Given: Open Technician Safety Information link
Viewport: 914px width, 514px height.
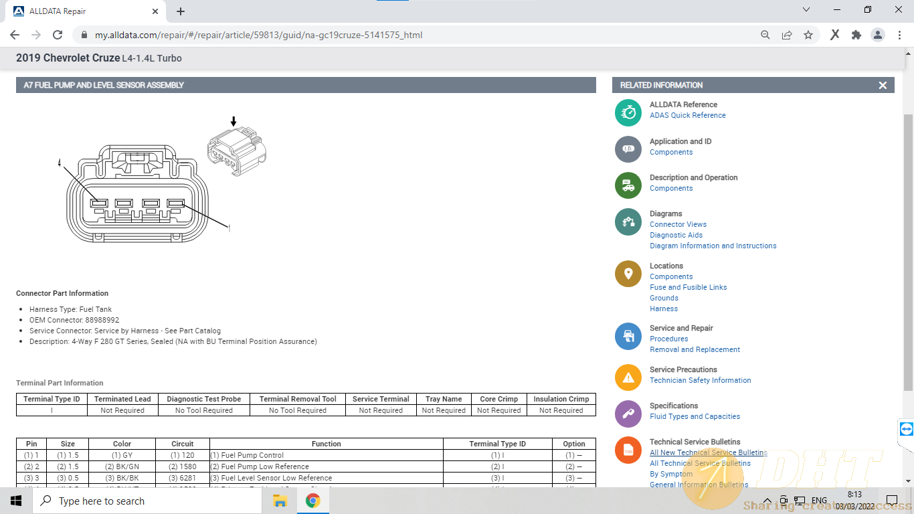Looking at the screenshot, I should (x=700, y=380).
